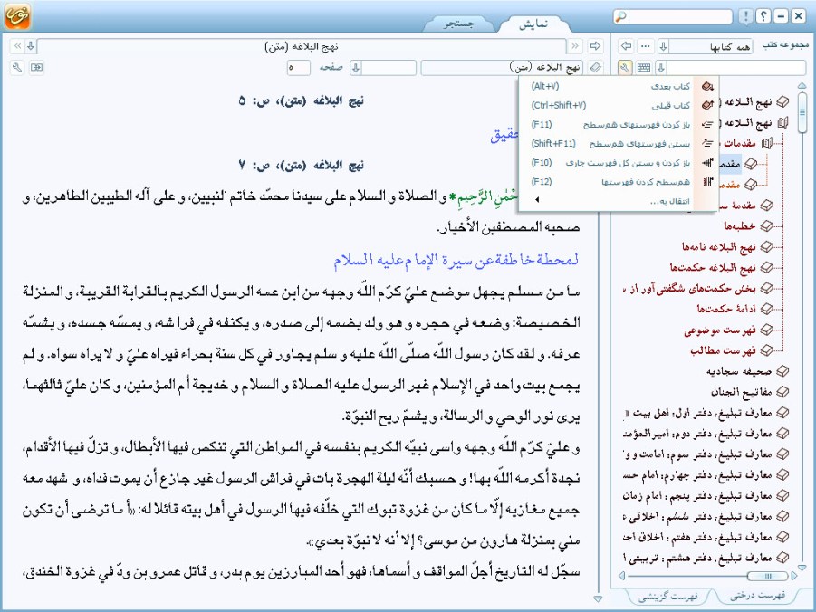
Task: Open the on-screen keyboard icon
Action: 644,67
